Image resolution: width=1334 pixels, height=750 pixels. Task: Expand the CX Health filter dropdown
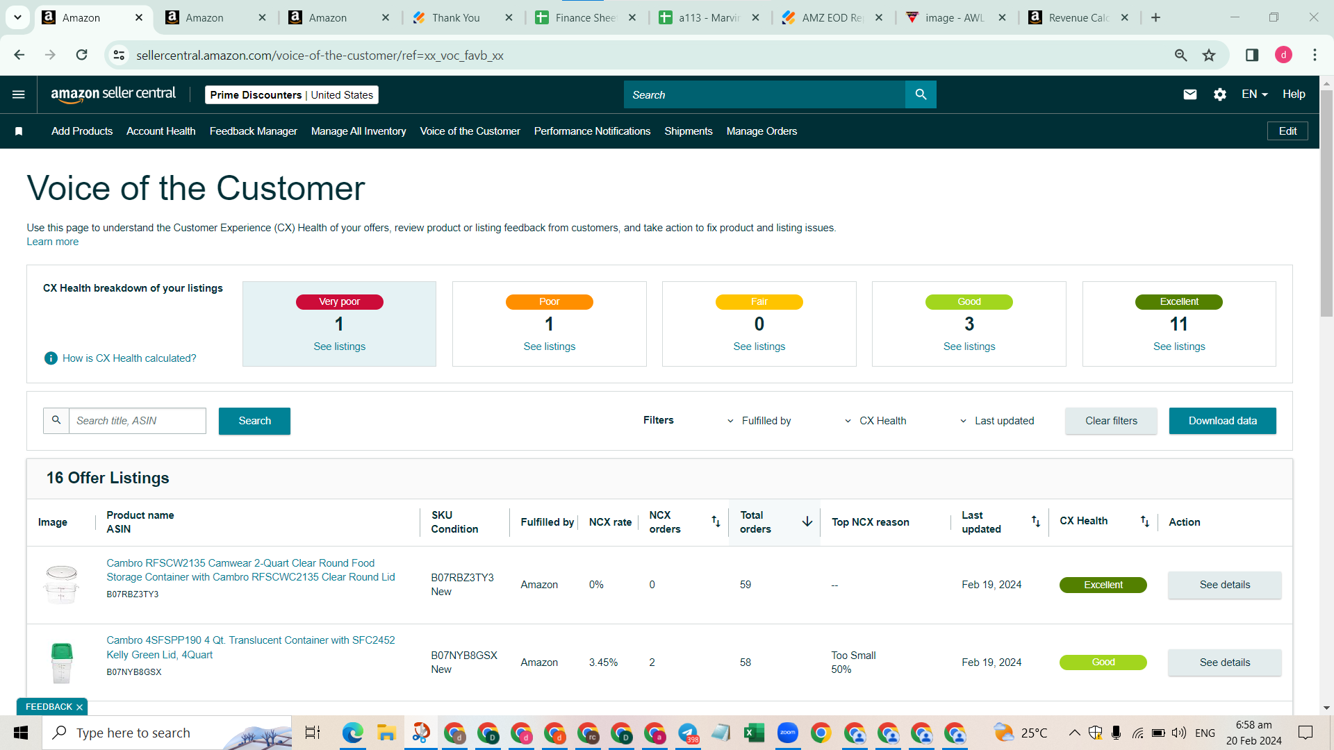click(x=875, y=421)
